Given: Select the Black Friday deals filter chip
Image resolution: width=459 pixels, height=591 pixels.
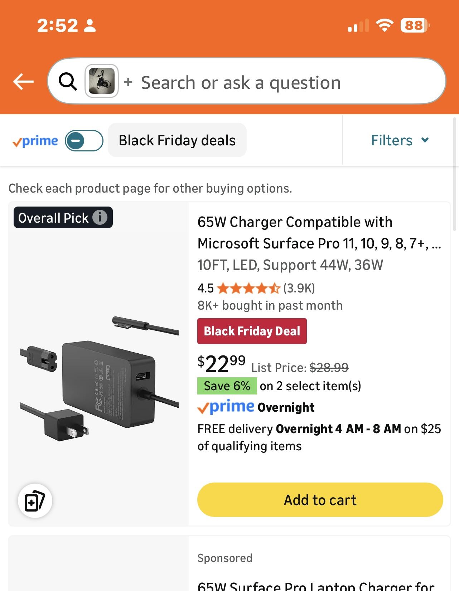Looking at the screenshot, I should pos(177,140).
